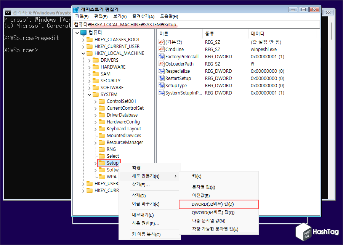Click the string icon of the CmdLine value

click(x=162, y=49)
